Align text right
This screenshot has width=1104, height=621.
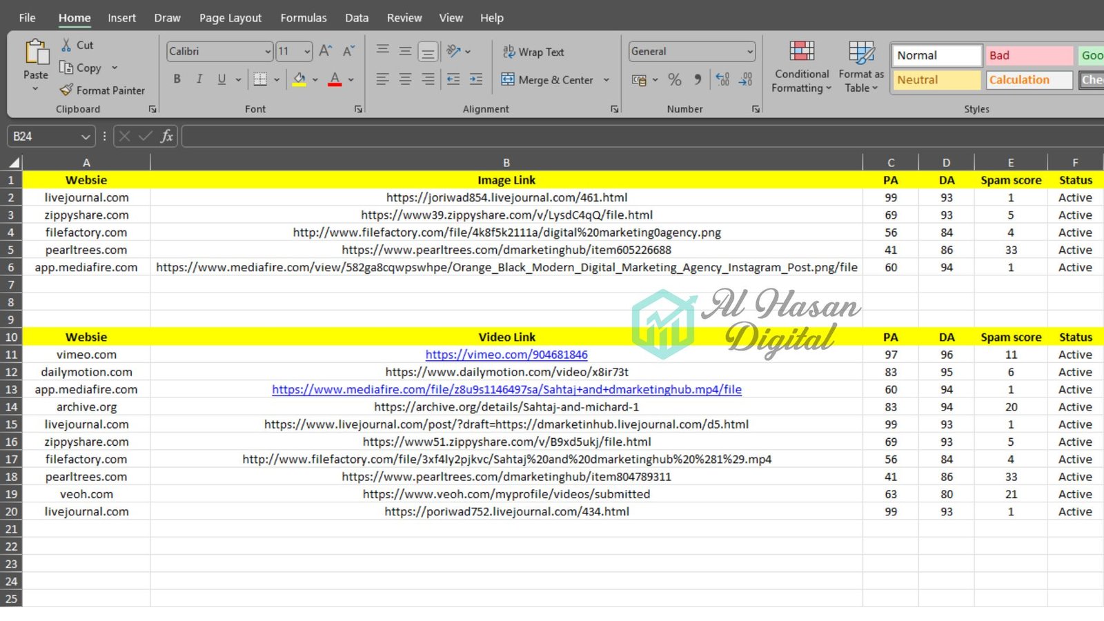[x=428, y=79]
